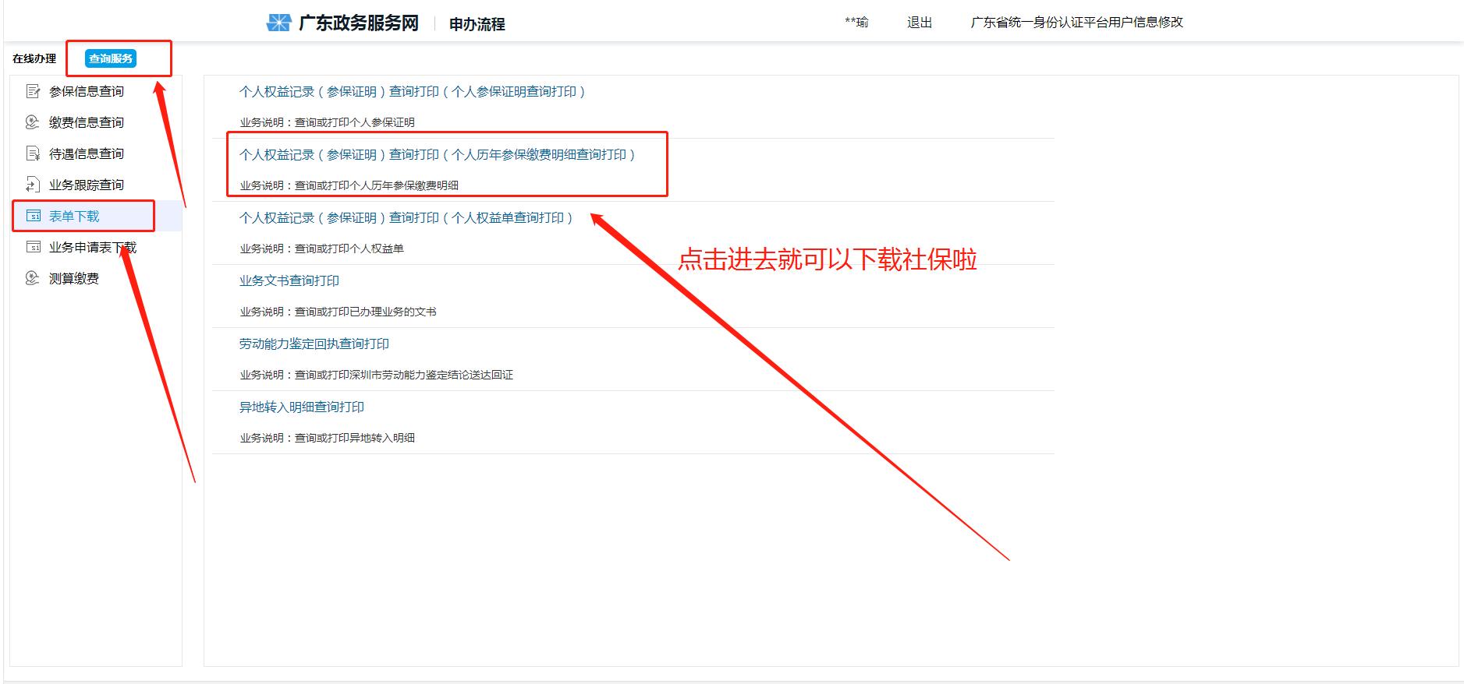Open 测算缴费 in the sidebar
The width and height of the screenshot is (1464, 684).
click(74, 278)
